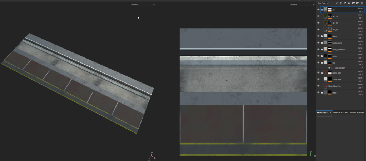This screenshot has height=161, width=366.
Task: Click the 2D viewport axis gizmo
Action: pyautogui.click(x=312, y=154)
